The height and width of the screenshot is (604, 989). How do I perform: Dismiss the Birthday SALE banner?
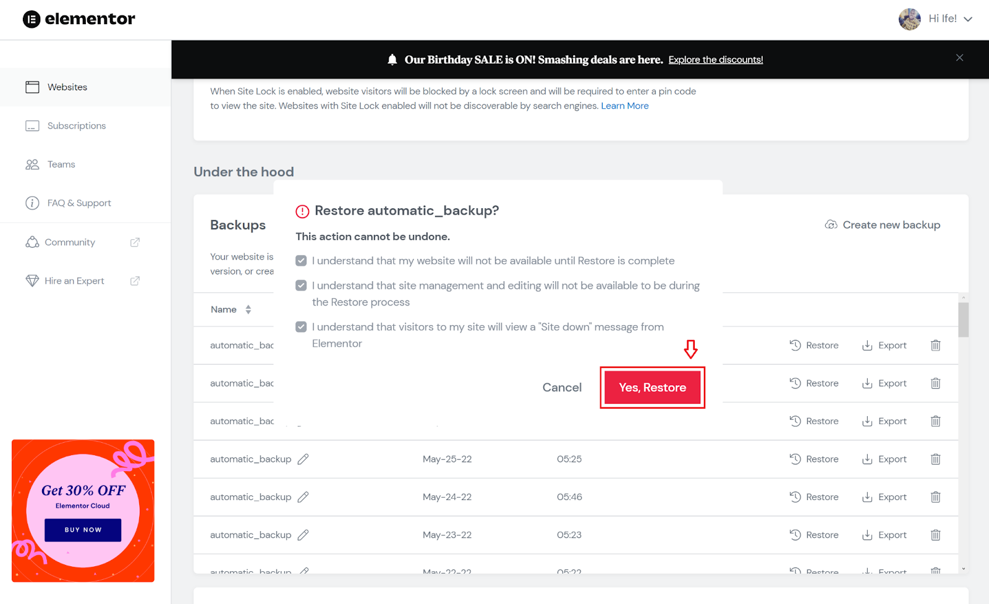959,57
